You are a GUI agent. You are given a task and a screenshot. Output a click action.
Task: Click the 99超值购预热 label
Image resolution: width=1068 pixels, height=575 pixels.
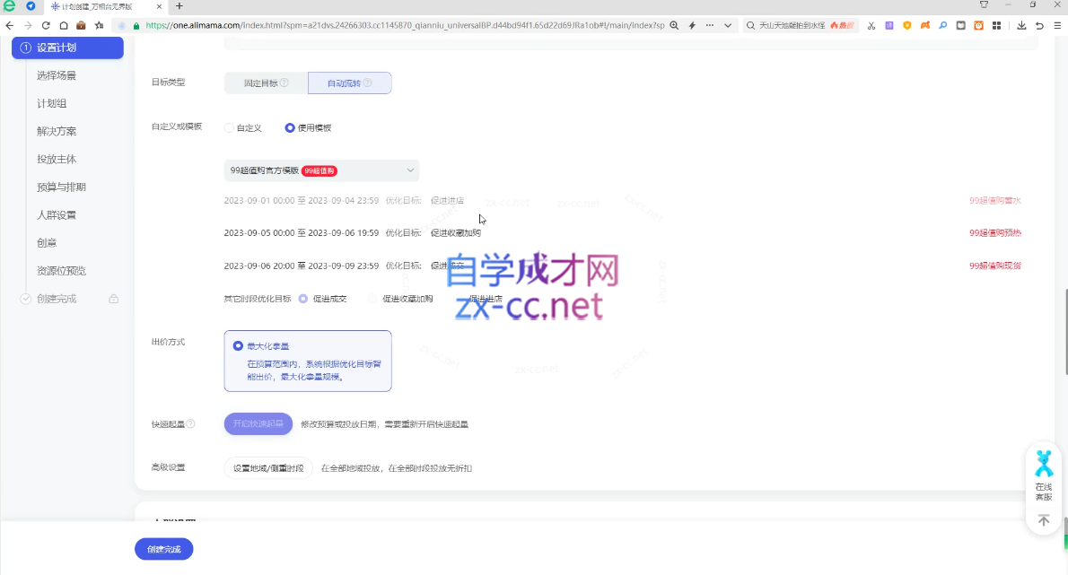(x=995, y=232)
